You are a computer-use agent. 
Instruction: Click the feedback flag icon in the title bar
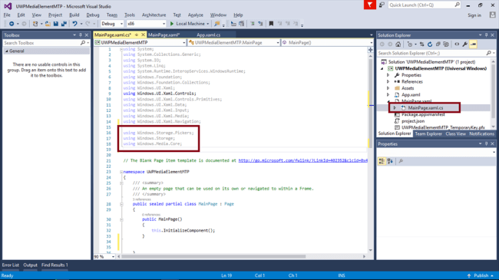coord(370,5)
